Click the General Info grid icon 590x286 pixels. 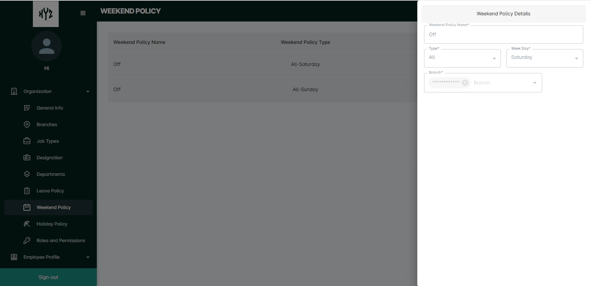coord(27,108)
